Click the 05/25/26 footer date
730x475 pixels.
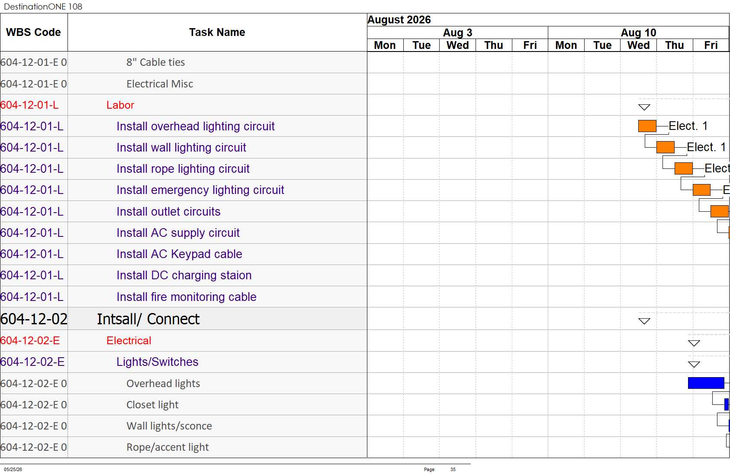point(13,469)
